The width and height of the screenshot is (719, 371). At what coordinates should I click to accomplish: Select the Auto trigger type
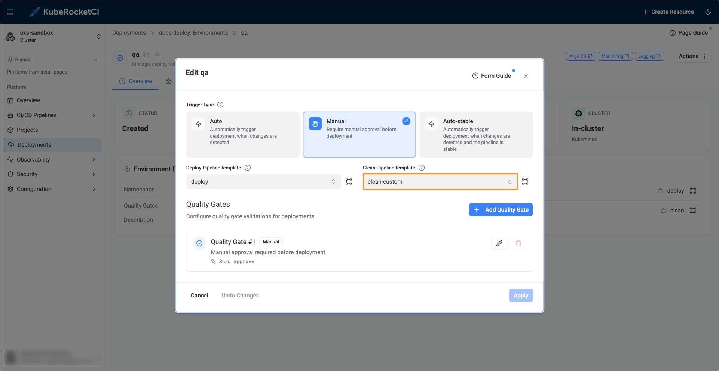243,135
